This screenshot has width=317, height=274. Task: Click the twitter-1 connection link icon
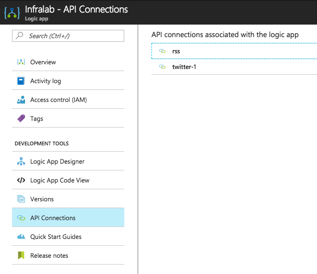pos(162,66)
